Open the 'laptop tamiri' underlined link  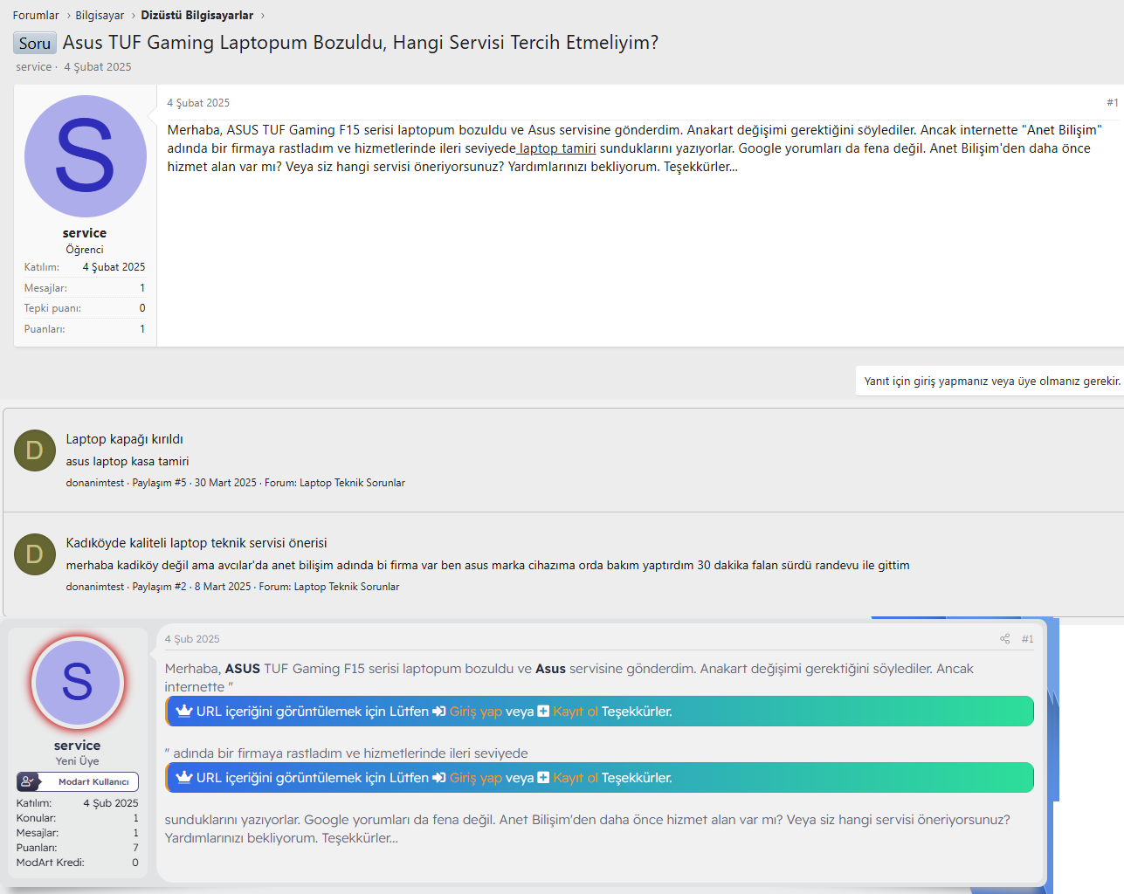point(557,148)
